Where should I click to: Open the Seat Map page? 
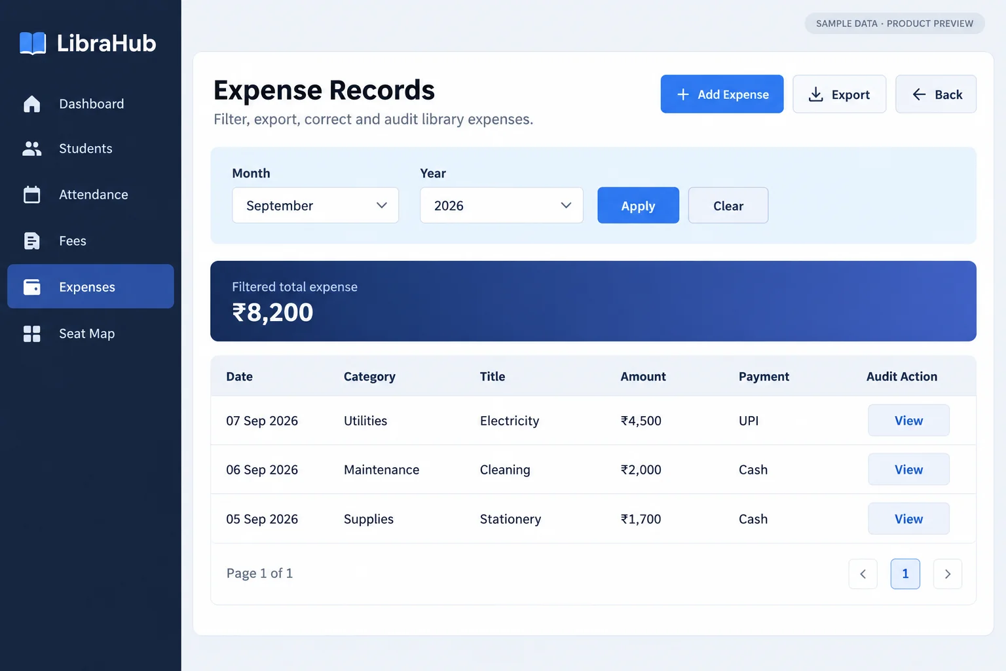coord(90,334)
